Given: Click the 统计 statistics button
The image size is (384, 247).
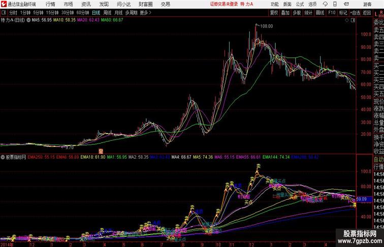Looking at the screenshot, I should click(308, 13).
